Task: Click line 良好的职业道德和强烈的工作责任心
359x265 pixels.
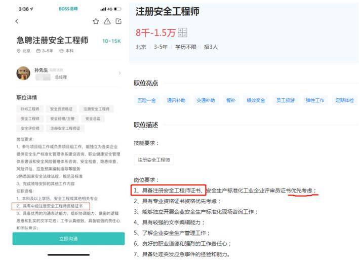Action: pos(182,244)
